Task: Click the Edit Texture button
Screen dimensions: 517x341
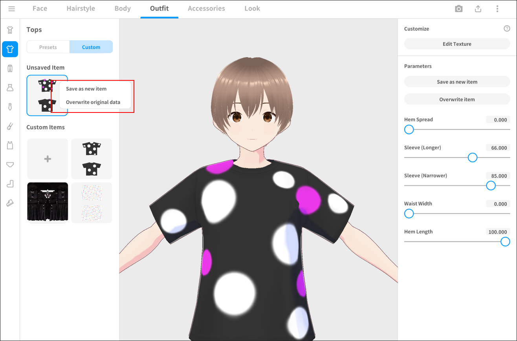Action: click(x=457, y=44)
